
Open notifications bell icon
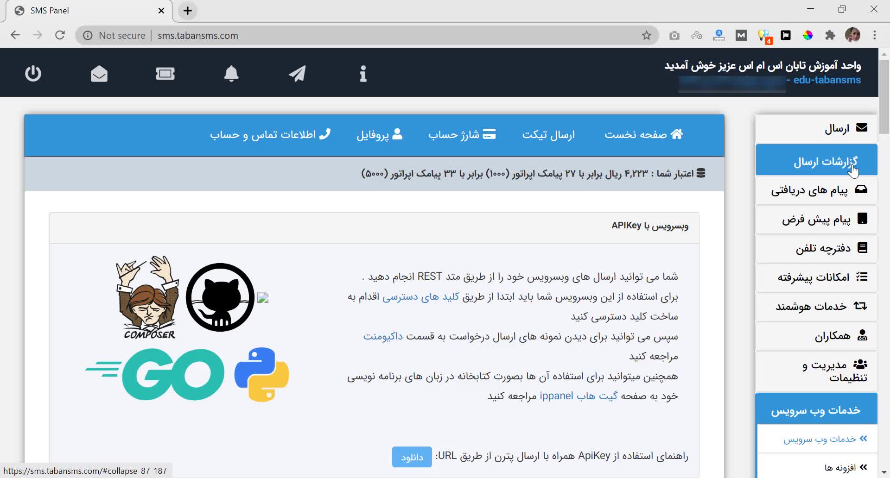[231, 74]
